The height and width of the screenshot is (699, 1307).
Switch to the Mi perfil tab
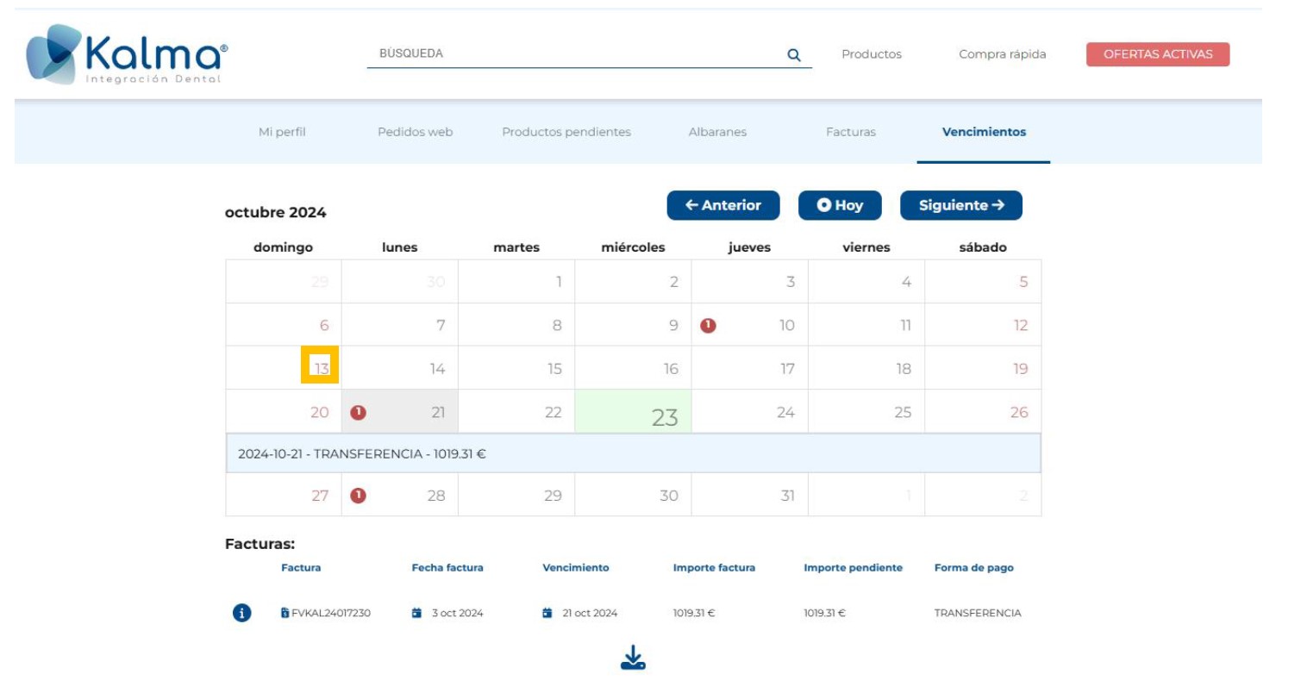(282, 132)
